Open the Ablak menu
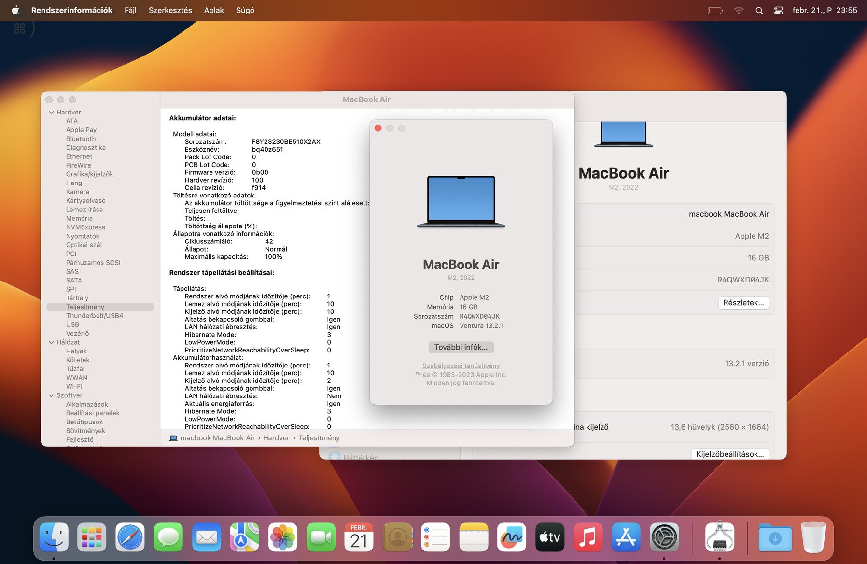The width and height of the screenshot is (867, 564). (214, 10)
